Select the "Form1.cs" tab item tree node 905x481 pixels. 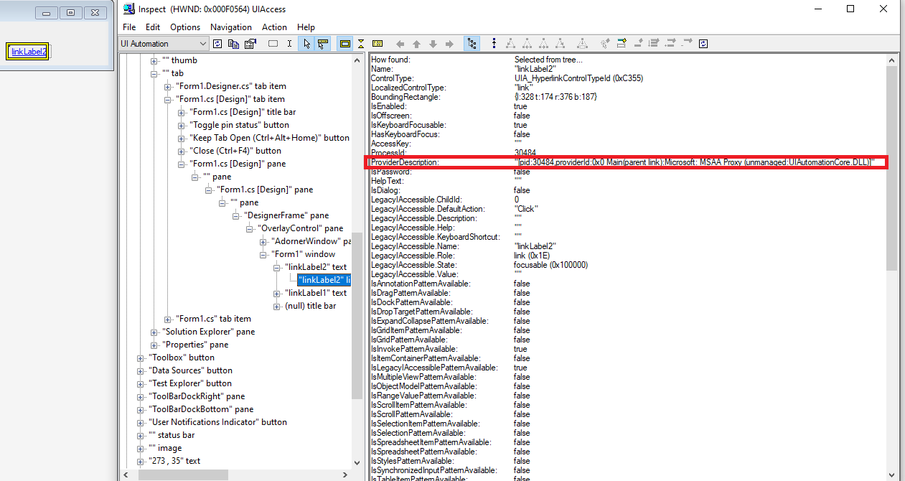(213, 319)
